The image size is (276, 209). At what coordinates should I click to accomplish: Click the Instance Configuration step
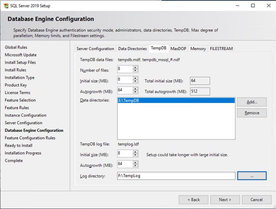(x=26, y=115)
